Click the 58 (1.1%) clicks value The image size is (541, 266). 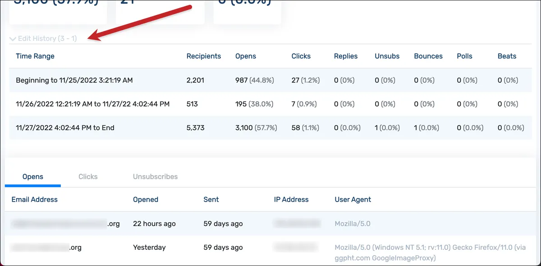click(x=305, y=128)
